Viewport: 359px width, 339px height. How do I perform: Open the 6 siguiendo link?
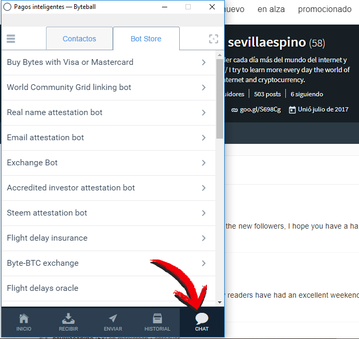click(x=307, y=94)
